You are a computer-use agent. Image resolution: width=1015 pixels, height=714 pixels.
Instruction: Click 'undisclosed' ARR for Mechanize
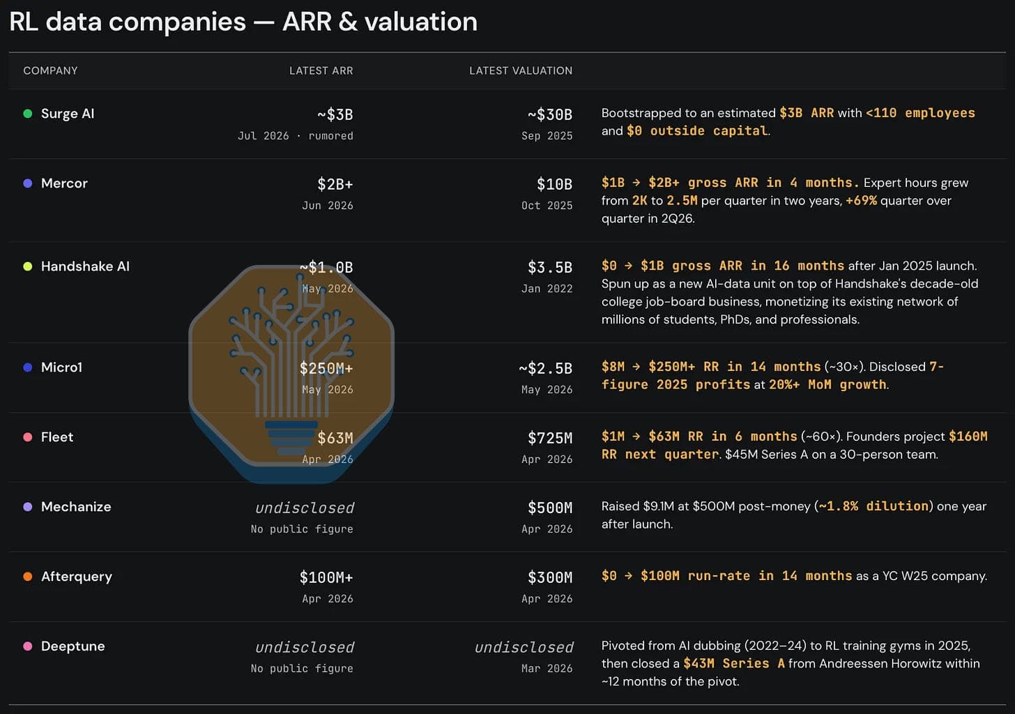(x=305, y=508)
